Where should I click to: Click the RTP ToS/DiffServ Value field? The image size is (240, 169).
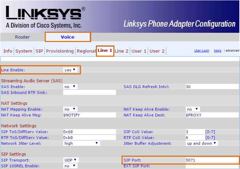pyautogui.click(x=89, y=138)
